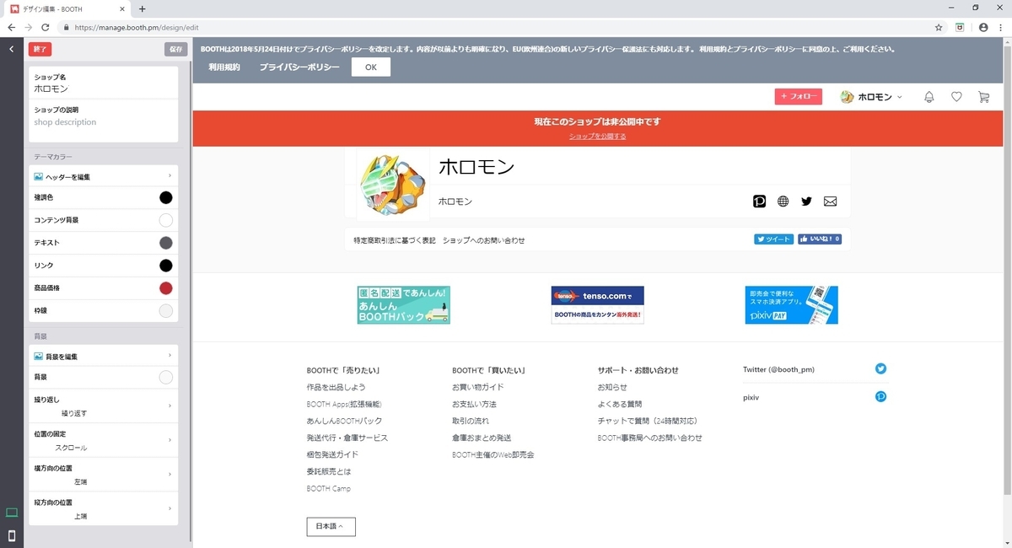The image size is (1012, 548).
Task: Pick the 枠線 light gray swatch
Action: coord(166,311)
